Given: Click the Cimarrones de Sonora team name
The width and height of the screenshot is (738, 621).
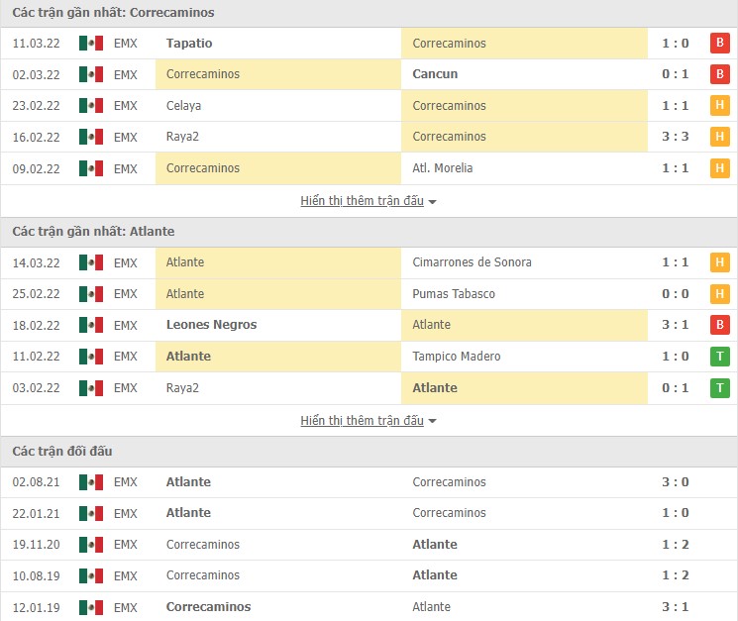Looking at the screenshot, I should pyautogui.click(x=472, y=262).
